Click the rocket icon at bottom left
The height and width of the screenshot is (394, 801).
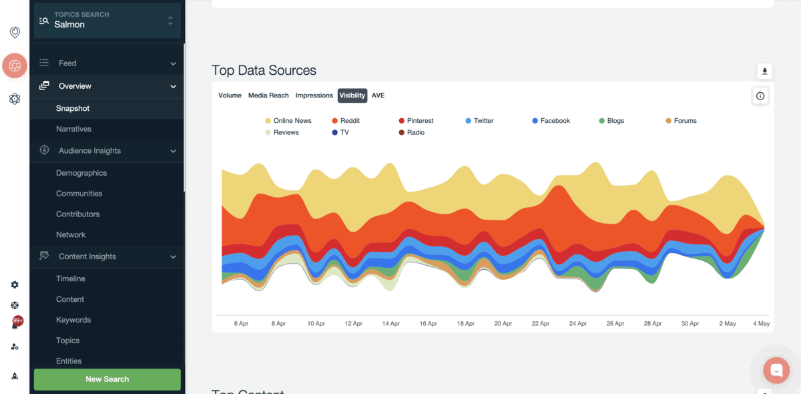[x=15, y=376]
